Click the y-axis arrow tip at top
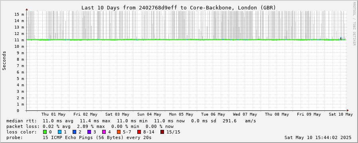358x143 pixels. point(27,10)
